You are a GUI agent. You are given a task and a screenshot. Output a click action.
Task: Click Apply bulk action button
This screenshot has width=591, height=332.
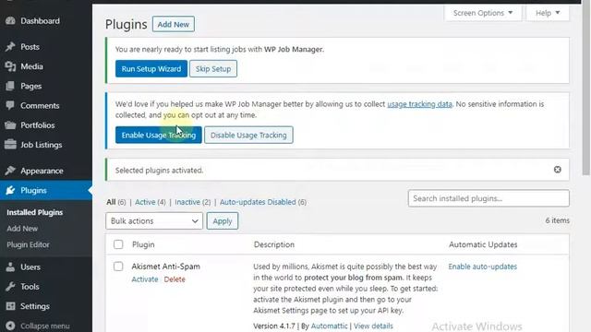point(223,221)
